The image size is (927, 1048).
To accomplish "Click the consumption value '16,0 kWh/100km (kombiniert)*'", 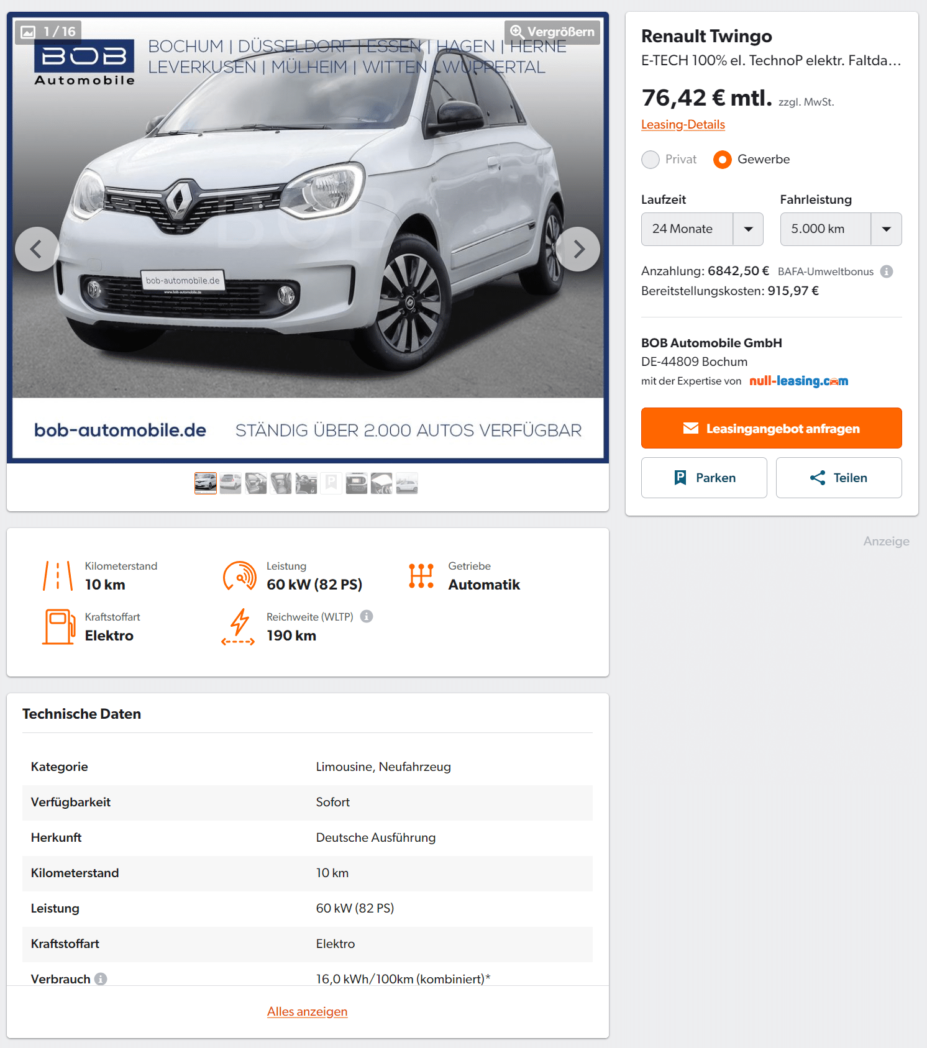I will pyautogui.click(x=403, y=979).
